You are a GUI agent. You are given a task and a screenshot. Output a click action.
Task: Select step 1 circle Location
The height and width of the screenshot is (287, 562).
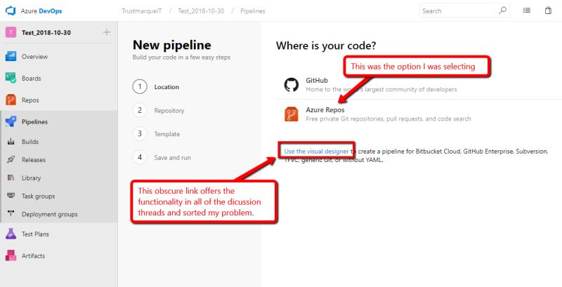tap(140, 87)
